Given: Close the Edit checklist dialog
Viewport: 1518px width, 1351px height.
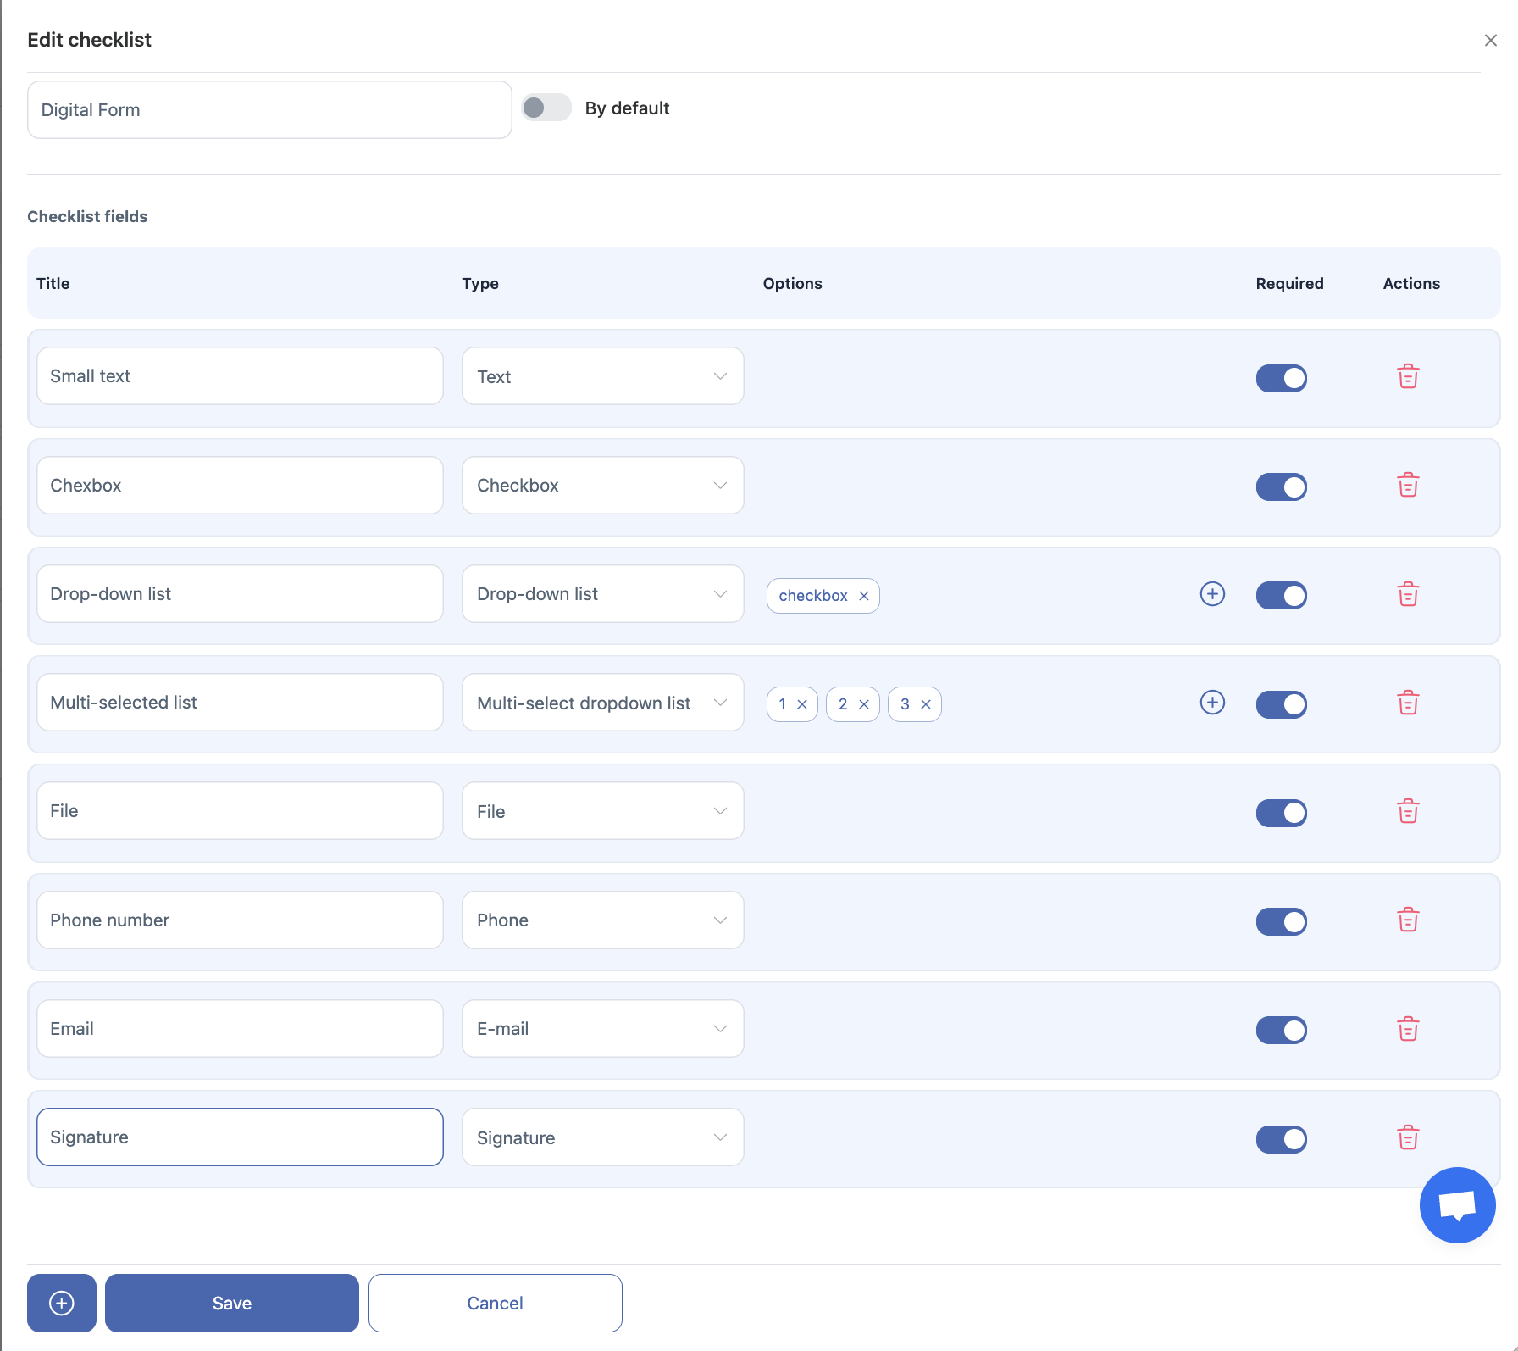Looking at the screenshot, I should [x=1490, y=40].
